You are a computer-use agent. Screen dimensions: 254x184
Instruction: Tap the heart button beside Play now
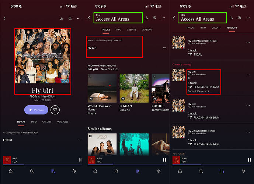pos(55,110)
